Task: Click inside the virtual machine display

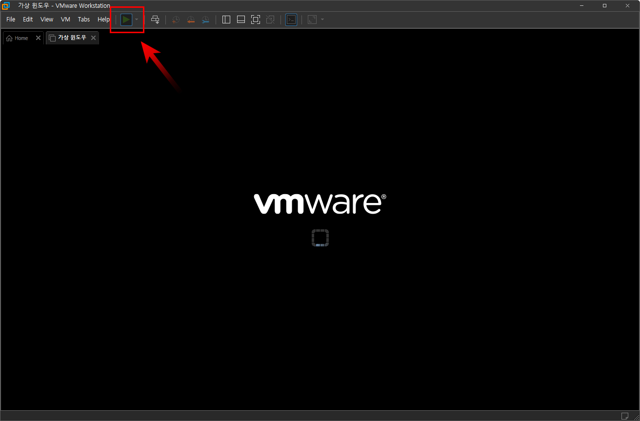Action: pyautogui.click(x=320, y=227)
